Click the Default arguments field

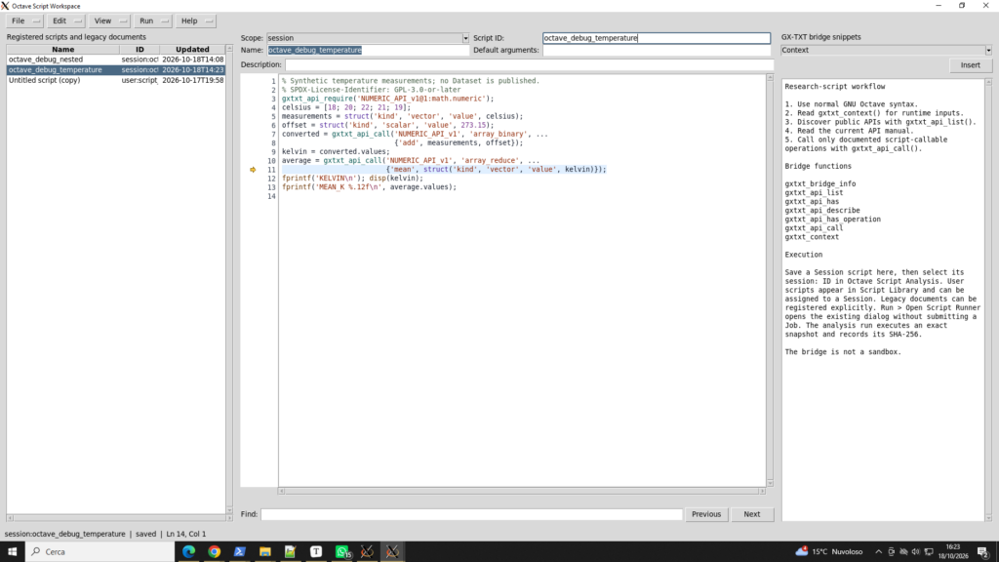(x=657, y=50)
